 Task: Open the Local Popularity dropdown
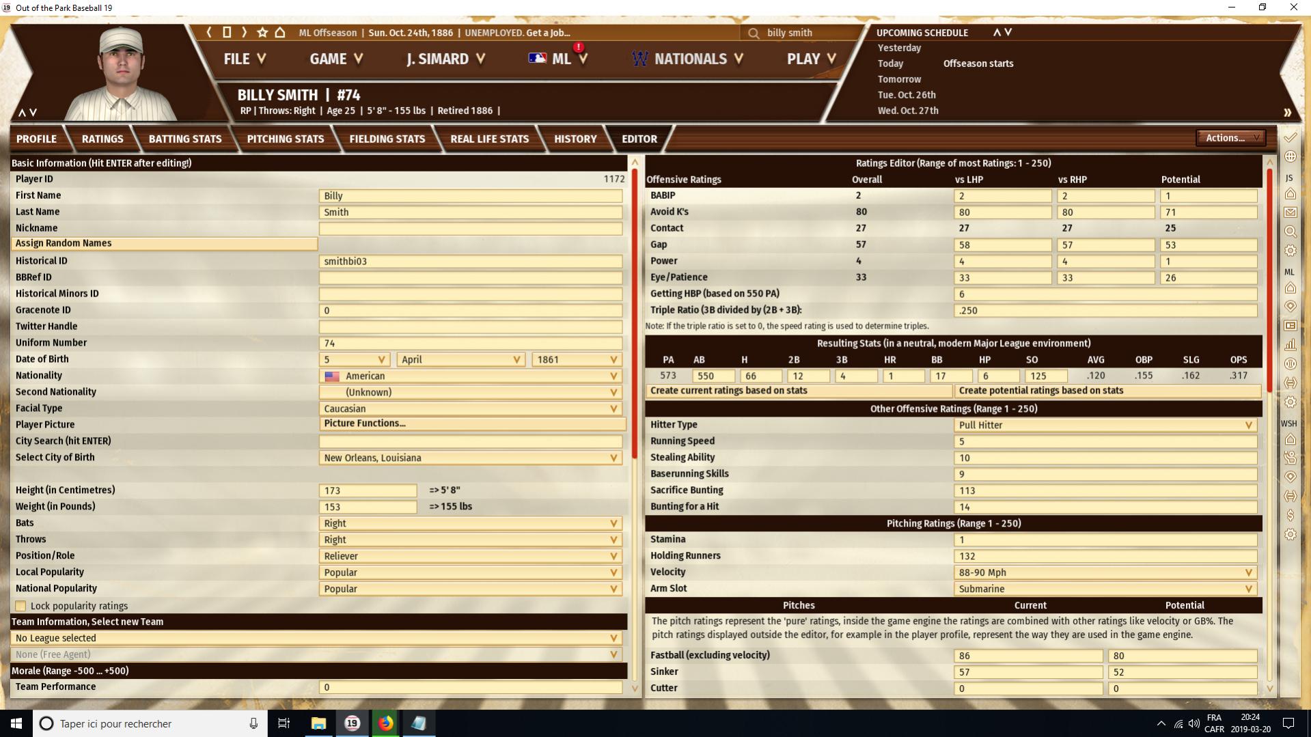pos(471,572)
